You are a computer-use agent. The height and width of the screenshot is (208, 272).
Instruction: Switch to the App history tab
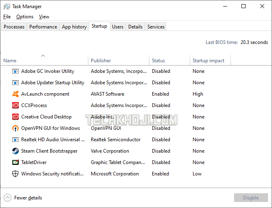tap(74, 27)
